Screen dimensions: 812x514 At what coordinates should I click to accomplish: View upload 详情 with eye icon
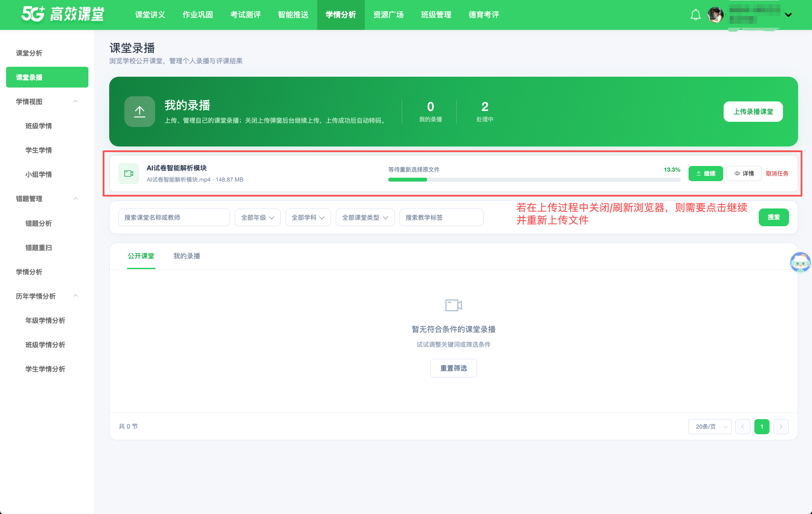(x=744, y=173)
